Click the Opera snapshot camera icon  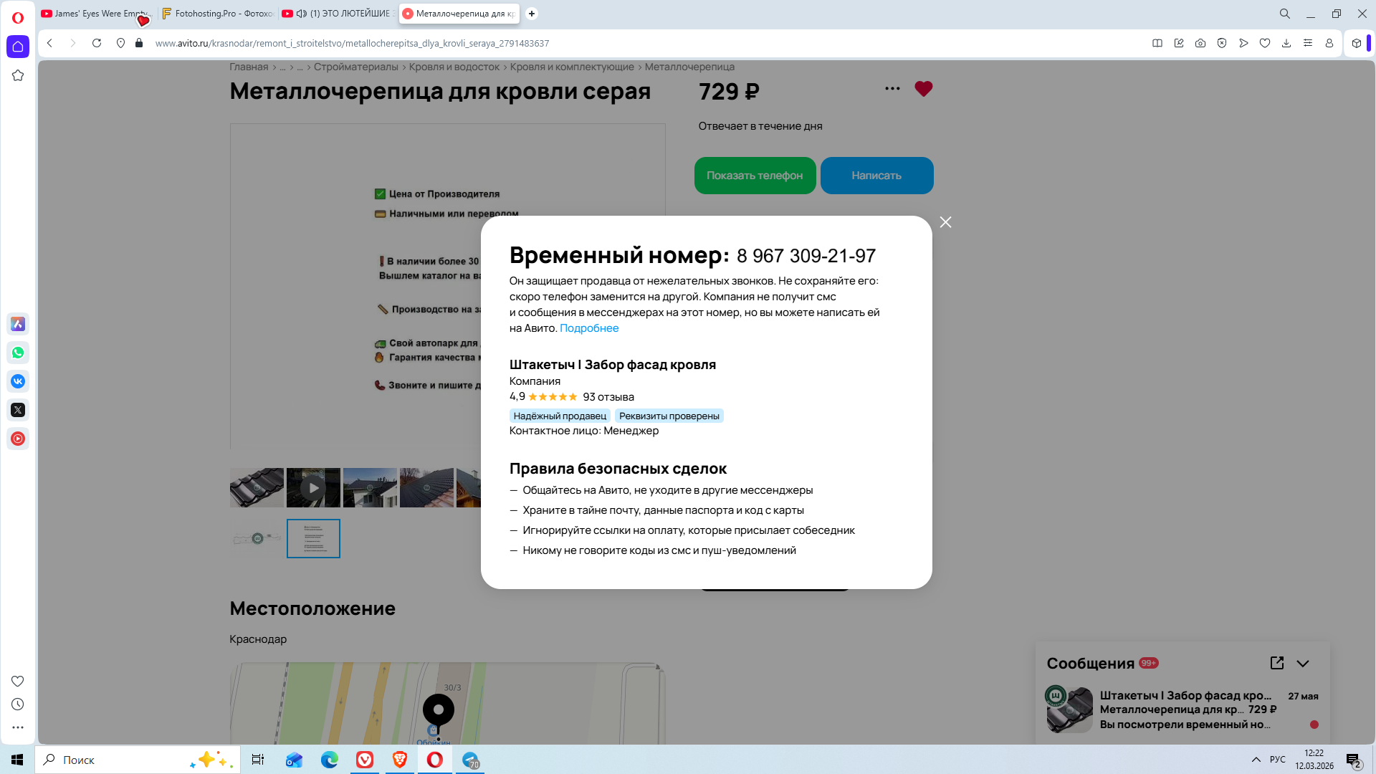[1200, 43]
